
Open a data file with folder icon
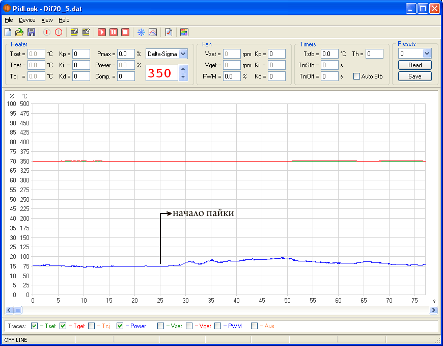pyautogui.click(x=19, y=32)
